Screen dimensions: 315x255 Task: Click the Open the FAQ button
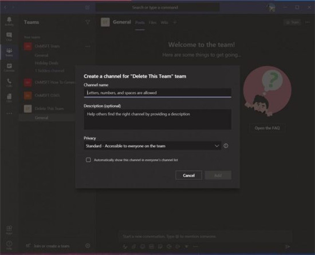pos(267,128)
